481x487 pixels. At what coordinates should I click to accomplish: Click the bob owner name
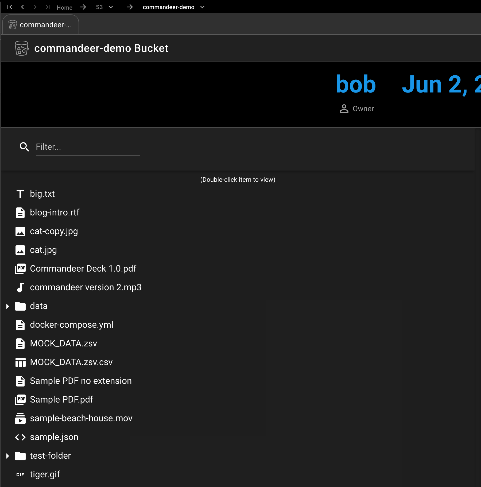(356, 84)
